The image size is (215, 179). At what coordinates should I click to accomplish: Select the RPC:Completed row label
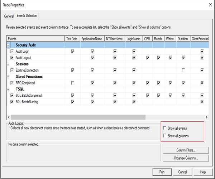coord(25,83)
